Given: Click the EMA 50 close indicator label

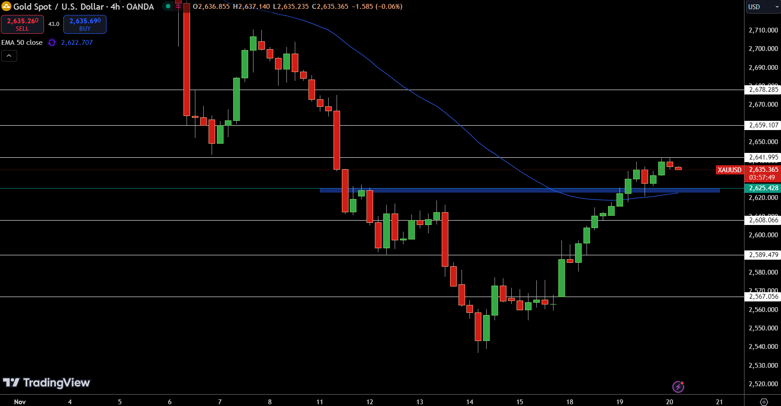Looking at the screenshot, I should (x=22, y=43).
